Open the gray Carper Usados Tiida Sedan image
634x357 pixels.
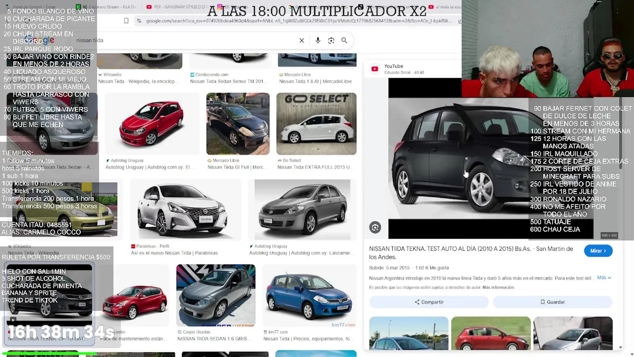pos(216,296)
